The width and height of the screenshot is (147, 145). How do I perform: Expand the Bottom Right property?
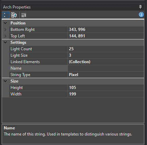(5, 30)
